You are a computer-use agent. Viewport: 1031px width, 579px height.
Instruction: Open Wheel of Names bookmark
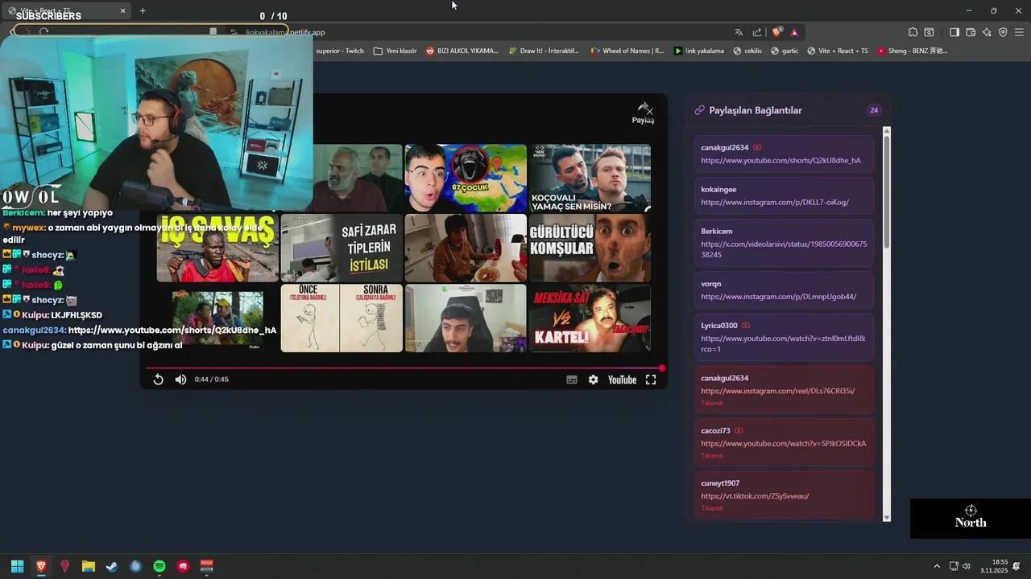627,51
